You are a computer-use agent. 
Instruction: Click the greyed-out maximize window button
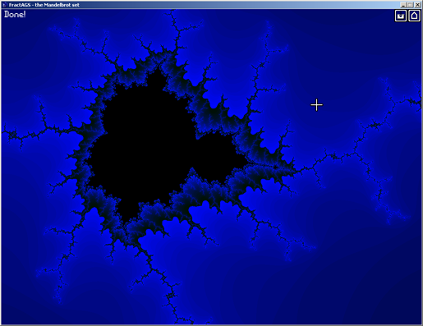click(410, 5)
